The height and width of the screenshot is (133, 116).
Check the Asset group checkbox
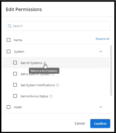9,107
